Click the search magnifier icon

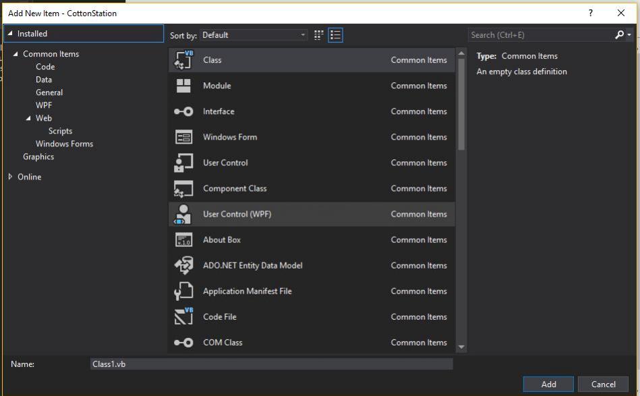620,35
